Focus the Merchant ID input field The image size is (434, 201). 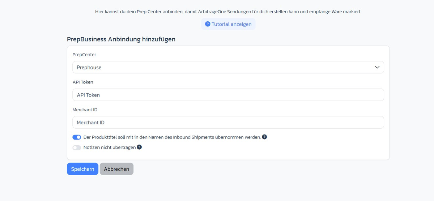pyautogui.click(x=228, y=122)
